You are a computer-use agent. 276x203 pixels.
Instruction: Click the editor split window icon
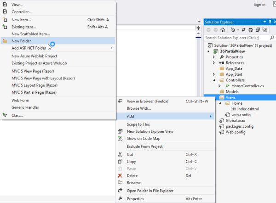(198, 28)
